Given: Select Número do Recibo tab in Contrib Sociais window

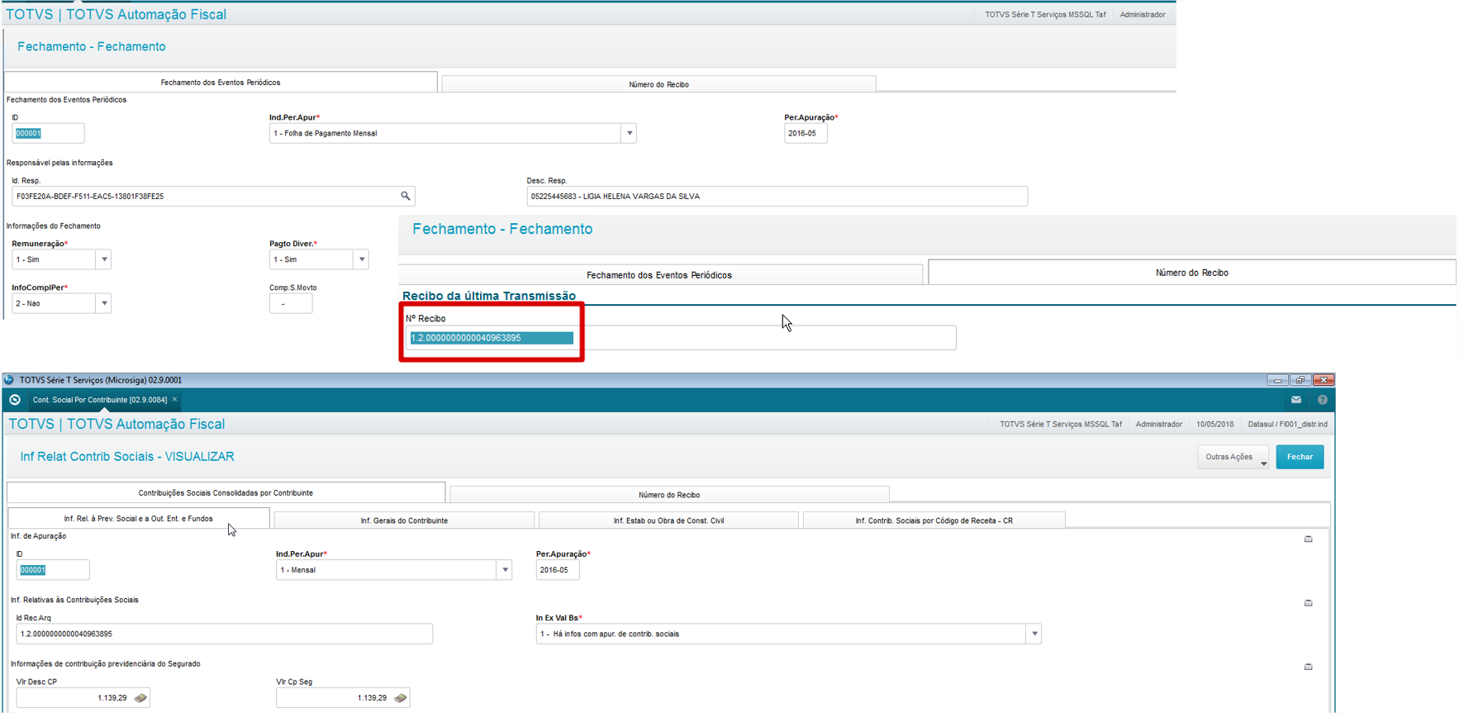Looking at the screenshot, I should click(669, 495).
